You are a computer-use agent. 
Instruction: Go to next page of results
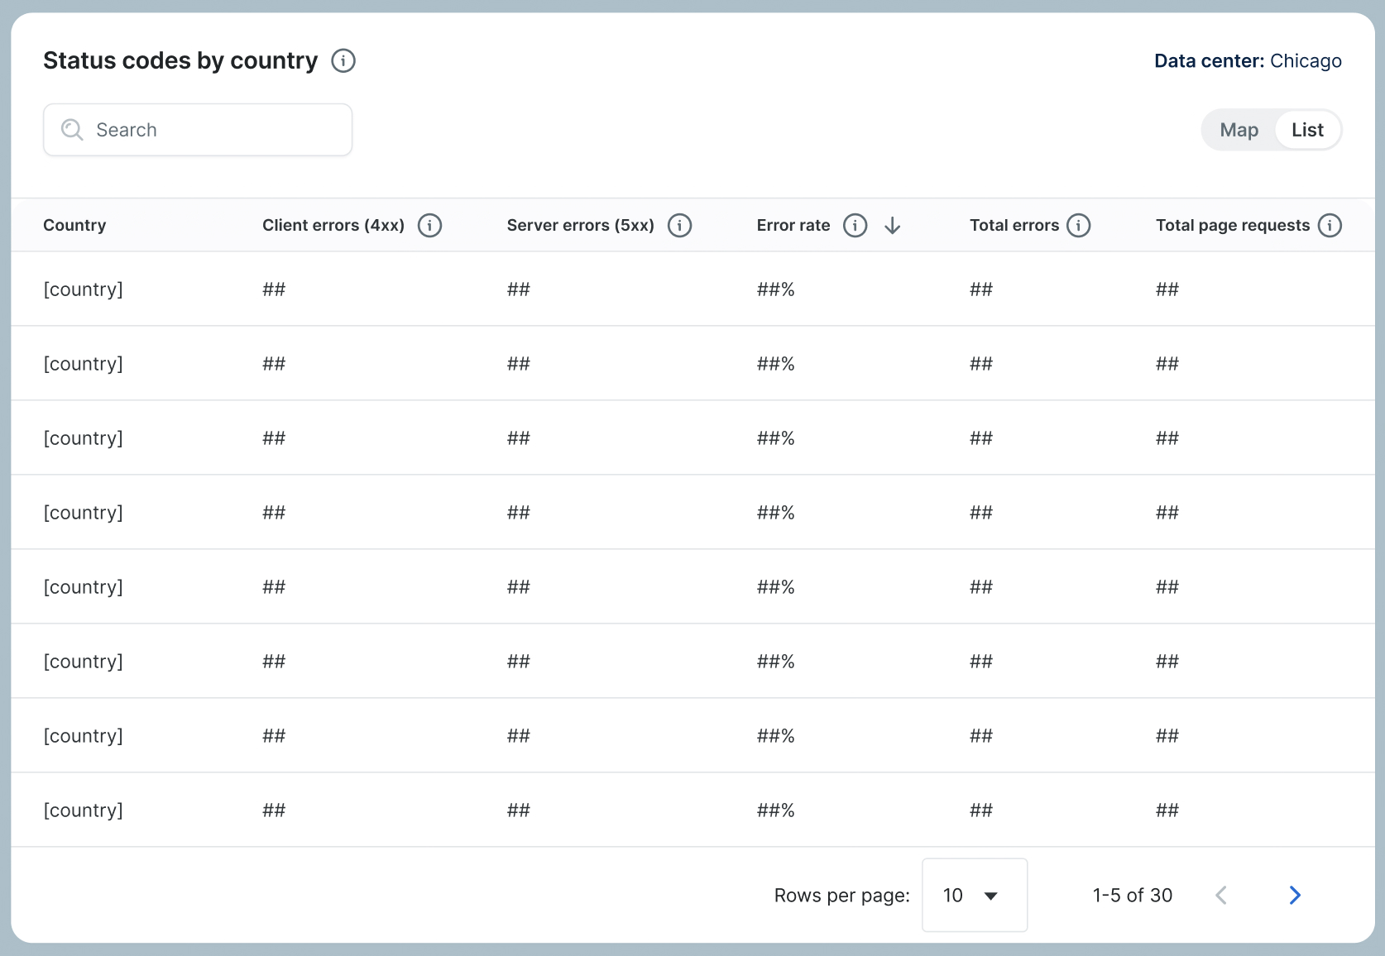tap(1295, 895)
